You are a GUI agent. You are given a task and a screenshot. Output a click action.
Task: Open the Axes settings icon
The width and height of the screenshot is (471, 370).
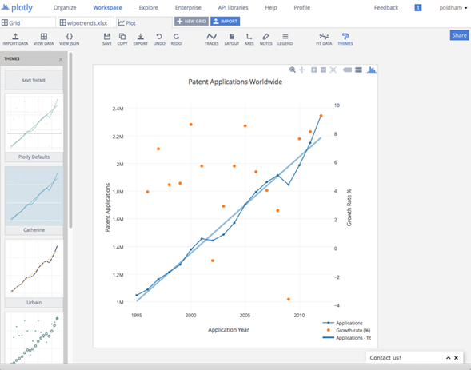(249, 39)
